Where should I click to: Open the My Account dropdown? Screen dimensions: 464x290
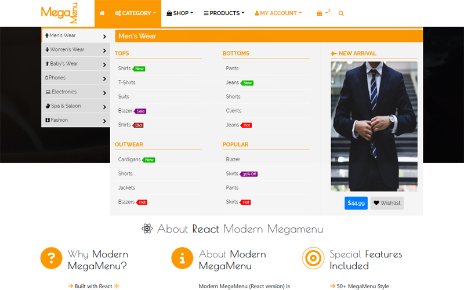pos(278,13)
